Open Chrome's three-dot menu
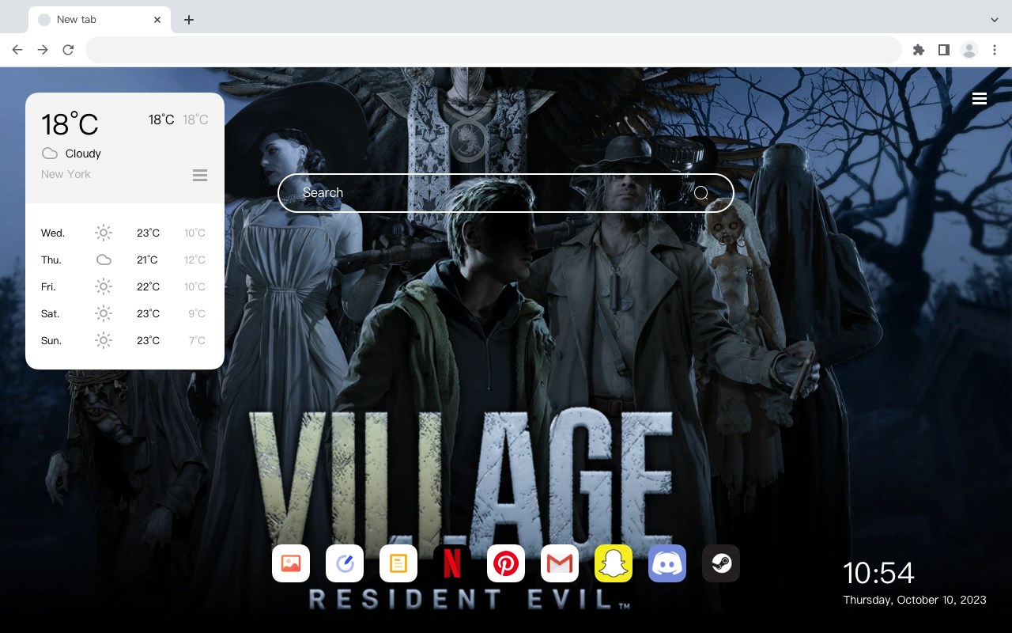Viewport: 1012px width, 633px height. point(995,50)
